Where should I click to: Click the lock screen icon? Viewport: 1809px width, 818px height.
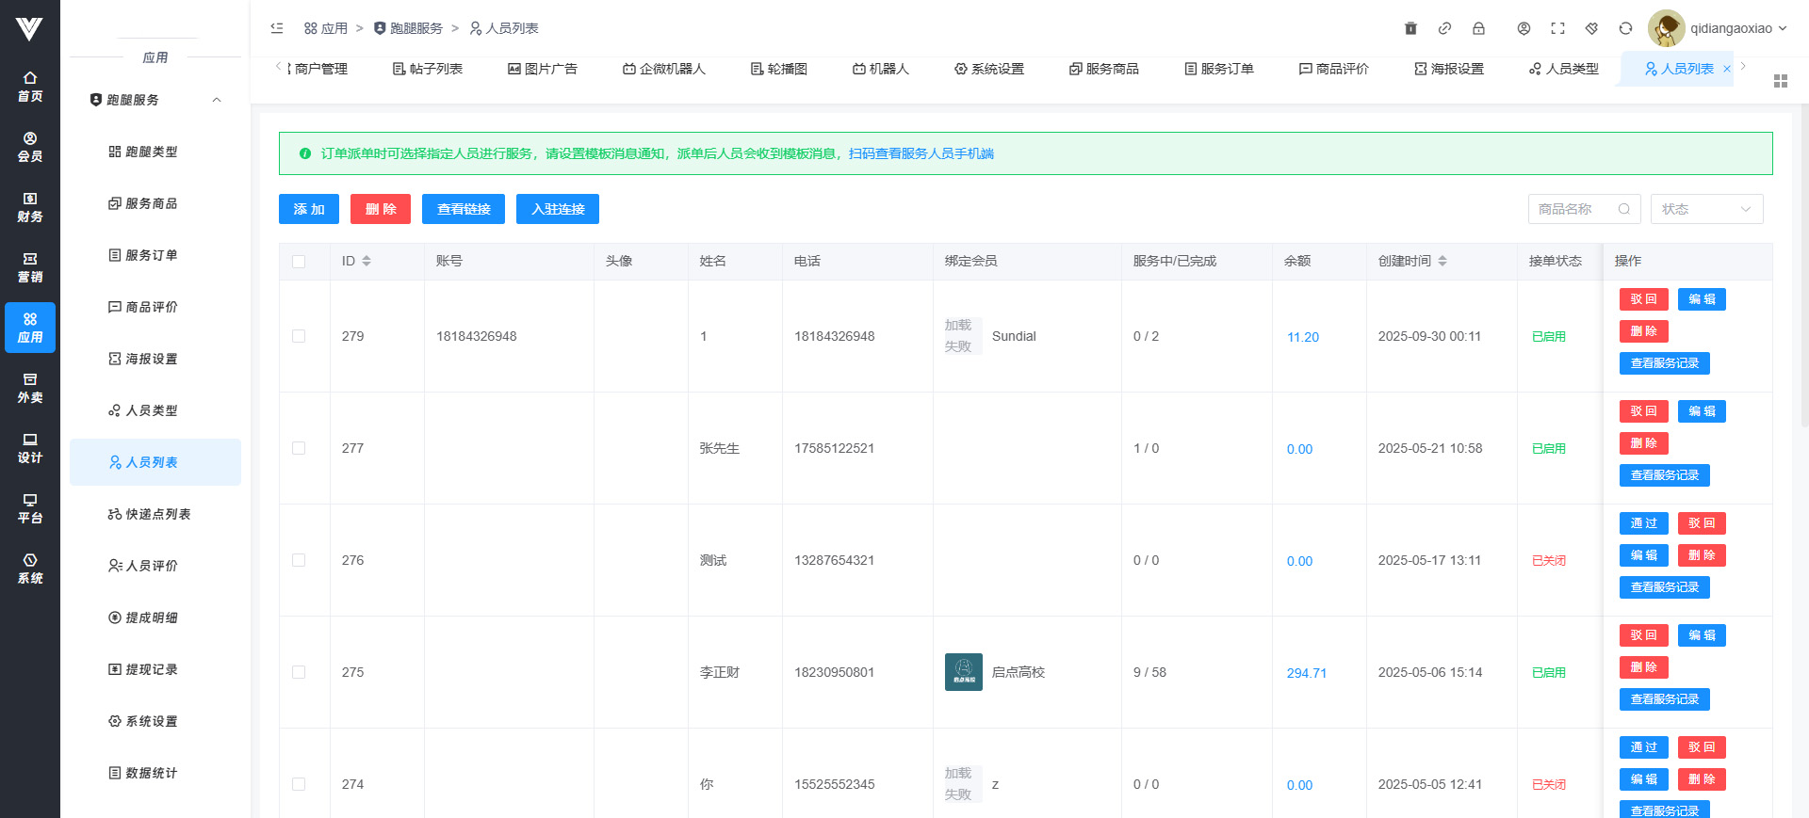pyautogui.click(x=1478, y=28)
